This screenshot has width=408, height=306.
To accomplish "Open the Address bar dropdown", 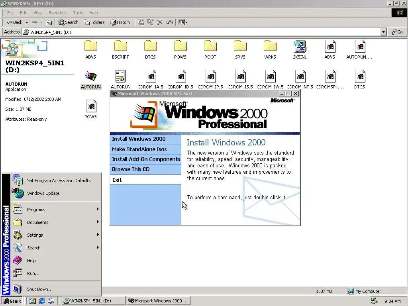I will [384, 32].
